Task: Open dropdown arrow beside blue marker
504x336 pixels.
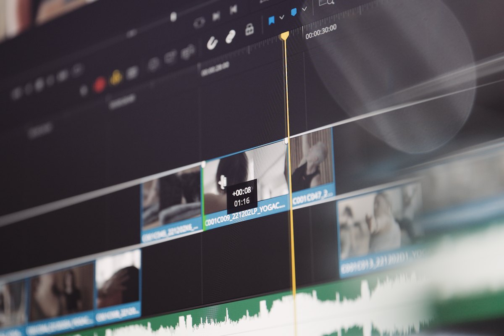Action: pos(304,8)
